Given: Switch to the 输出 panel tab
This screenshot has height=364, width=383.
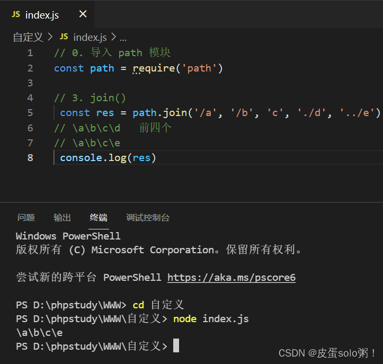Looking at the screenshot, I should pos(62,217).
